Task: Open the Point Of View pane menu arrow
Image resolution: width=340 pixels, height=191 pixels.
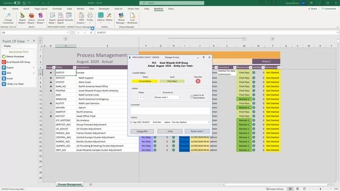Action: [x=28, y=41]
